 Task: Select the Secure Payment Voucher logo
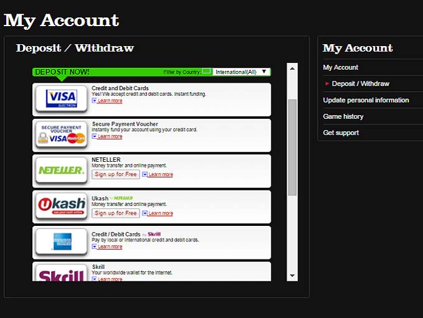click(x=61, y=134)
